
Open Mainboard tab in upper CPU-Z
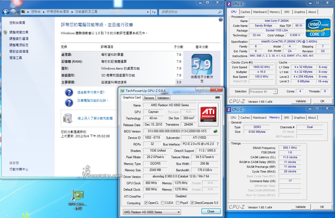point(260,12)
